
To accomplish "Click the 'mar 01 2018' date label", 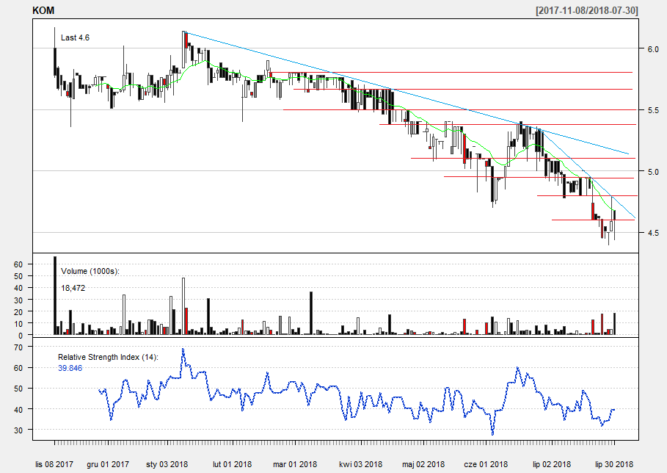I will (x=295, y=464).
